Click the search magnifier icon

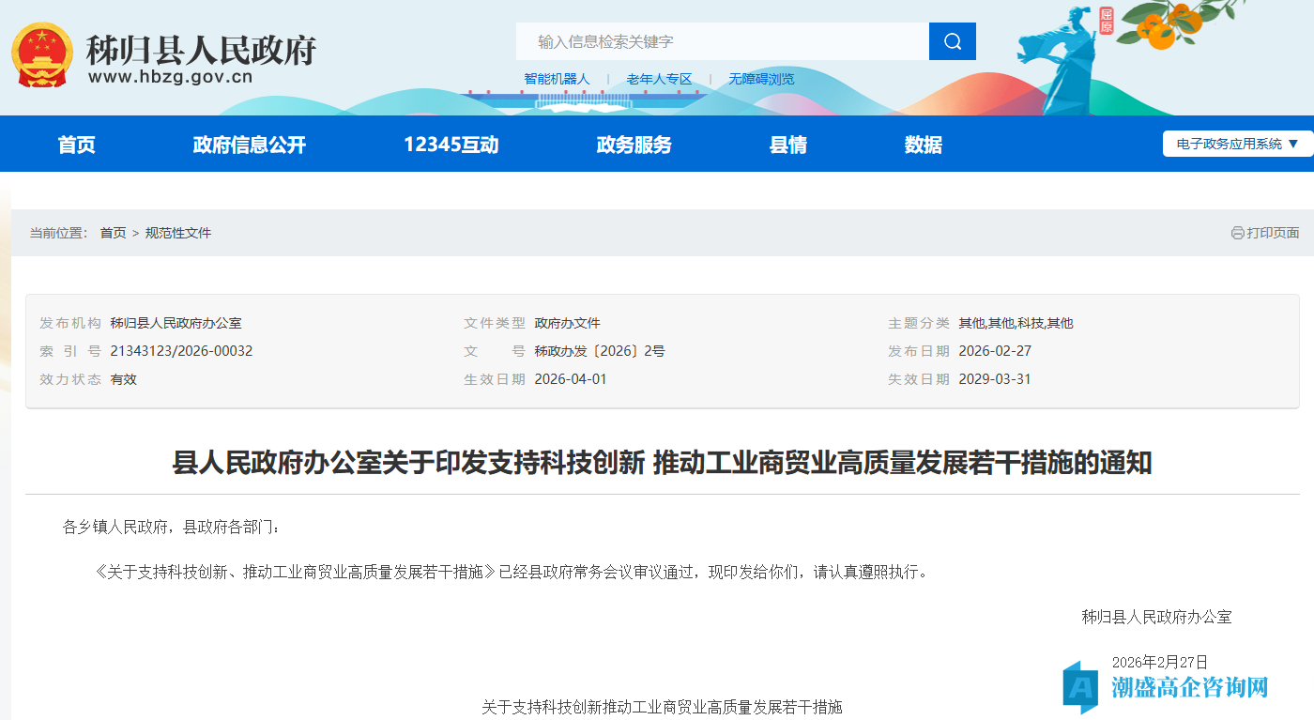pos(951,41)
